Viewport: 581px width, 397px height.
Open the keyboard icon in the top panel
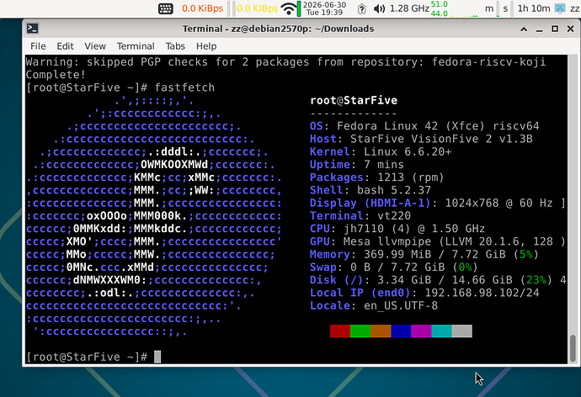166,8
